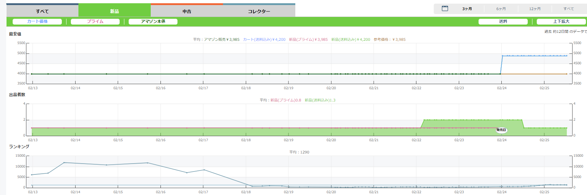The height and width of the screenshot is (195, 587).
Task: Set the time range to 3ヶ月
Action: [467, 9]
